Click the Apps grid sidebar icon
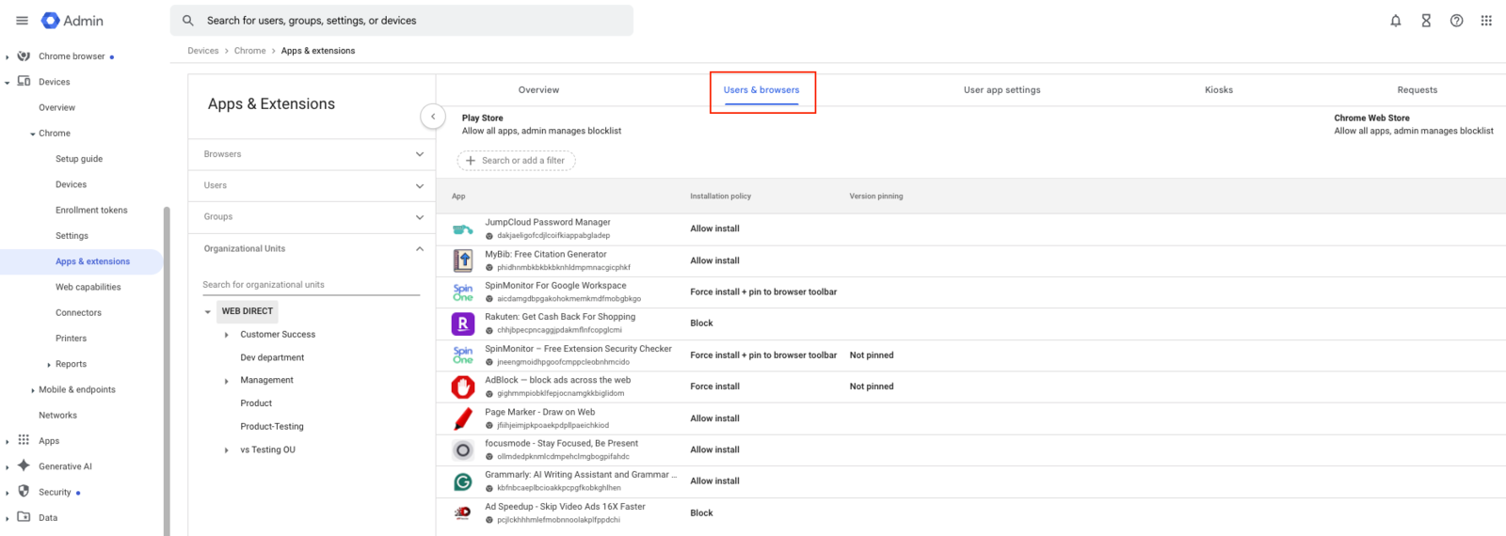The width and height of the screenshot is (1506, 536). (x=24, y=440)
